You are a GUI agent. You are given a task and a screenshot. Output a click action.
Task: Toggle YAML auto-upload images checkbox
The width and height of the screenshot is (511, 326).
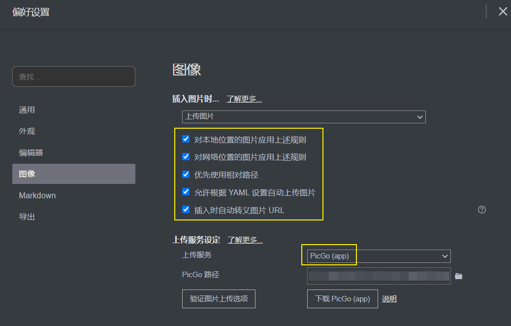(186, 192)
